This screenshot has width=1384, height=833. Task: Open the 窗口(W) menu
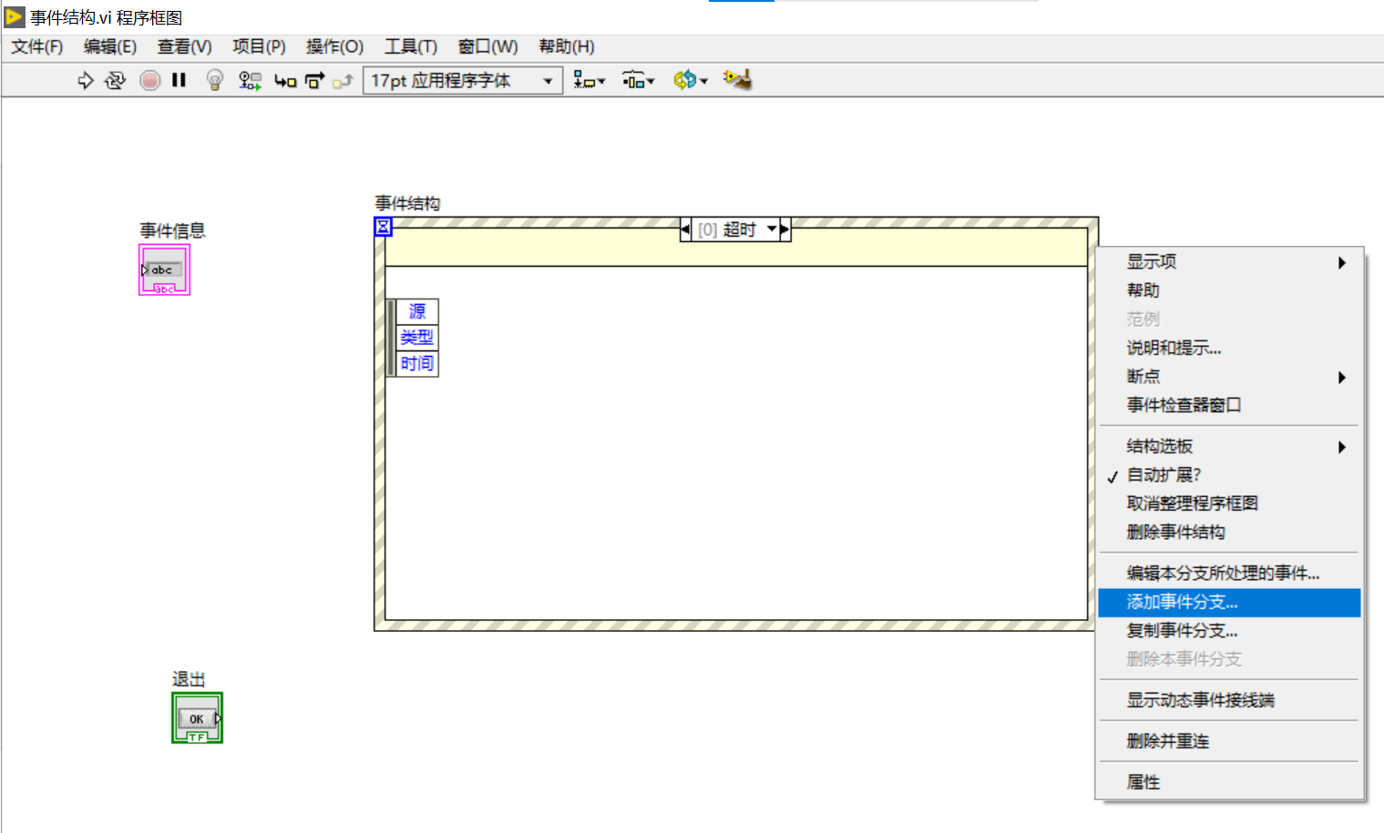[x=487, y=46]
